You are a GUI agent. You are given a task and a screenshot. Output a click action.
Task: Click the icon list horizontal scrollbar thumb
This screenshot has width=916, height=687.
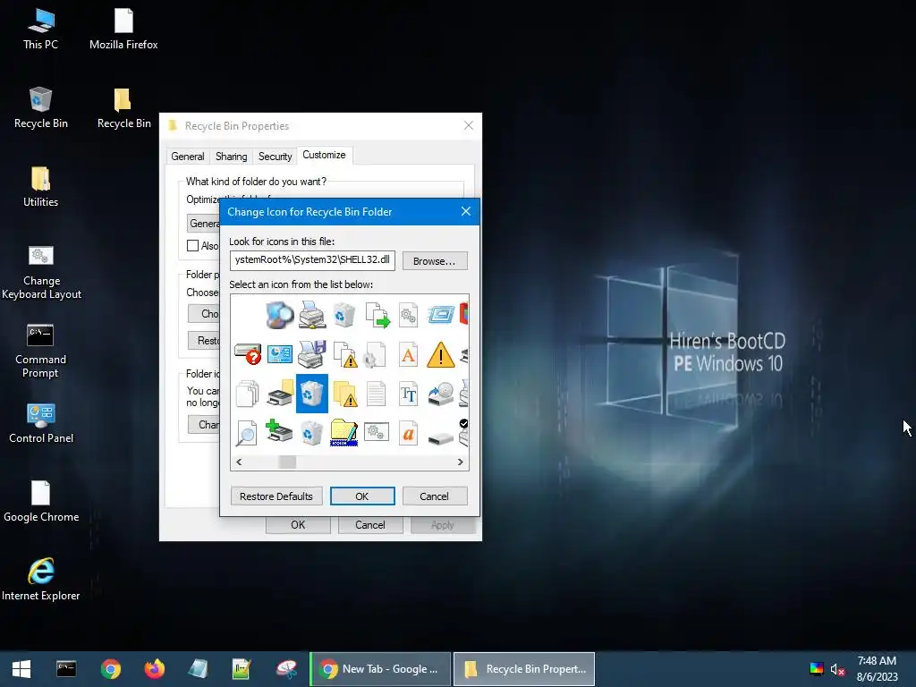pyautogui.click(x=287, y=462)
